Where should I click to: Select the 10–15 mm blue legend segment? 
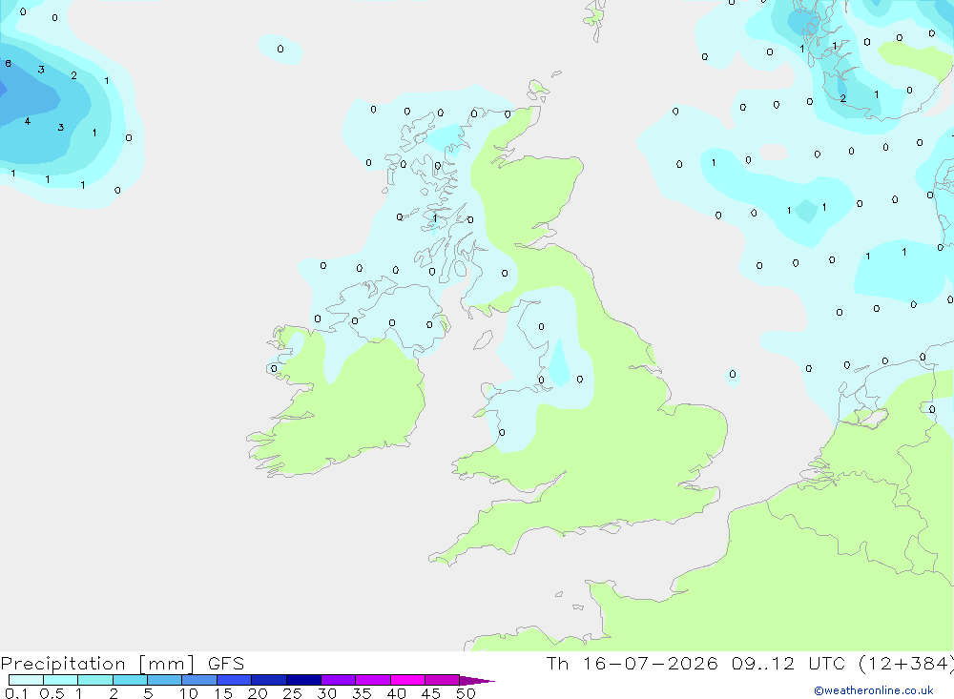[x=199, y=680]
